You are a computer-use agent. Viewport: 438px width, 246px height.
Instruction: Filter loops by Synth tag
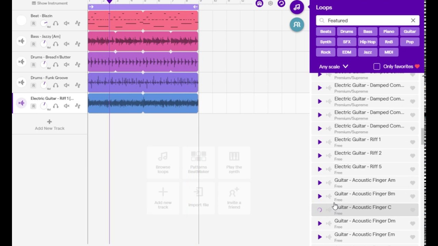(326, 42)
